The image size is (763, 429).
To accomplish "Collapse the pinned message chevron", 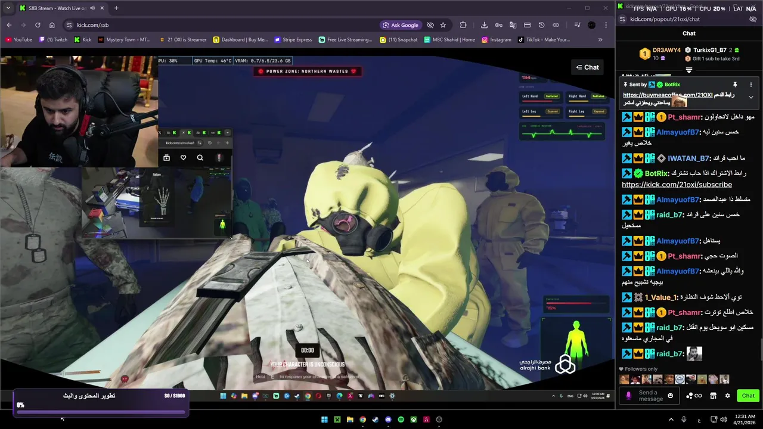I will click(750, 97).
